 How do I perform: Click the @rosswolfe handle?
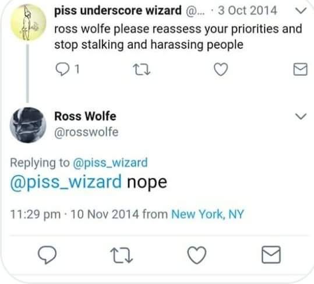pyautogui.click(x=86, y=132)
